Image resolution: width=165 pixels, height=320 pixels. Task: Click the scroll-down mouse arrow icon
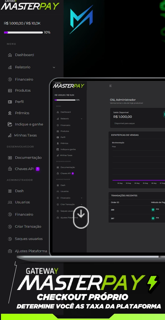click(81, 217)
